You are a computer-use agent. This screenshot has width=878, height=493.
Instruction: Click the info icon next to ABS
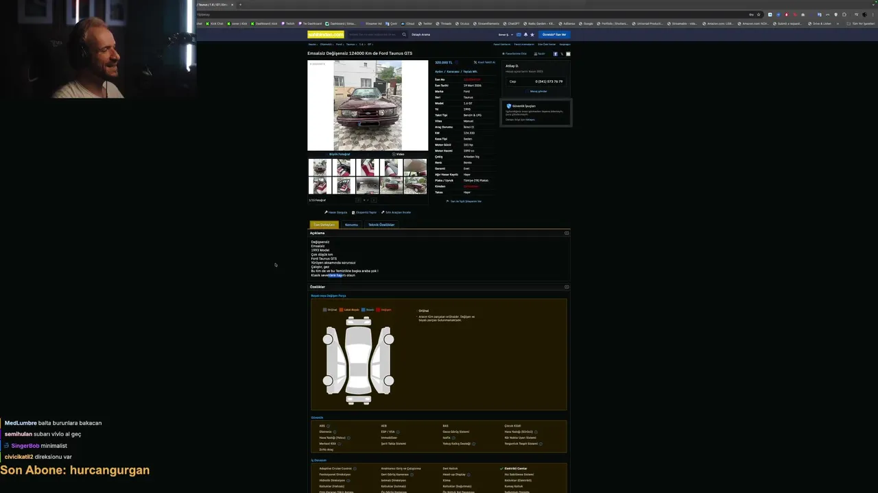coord(328,426)
